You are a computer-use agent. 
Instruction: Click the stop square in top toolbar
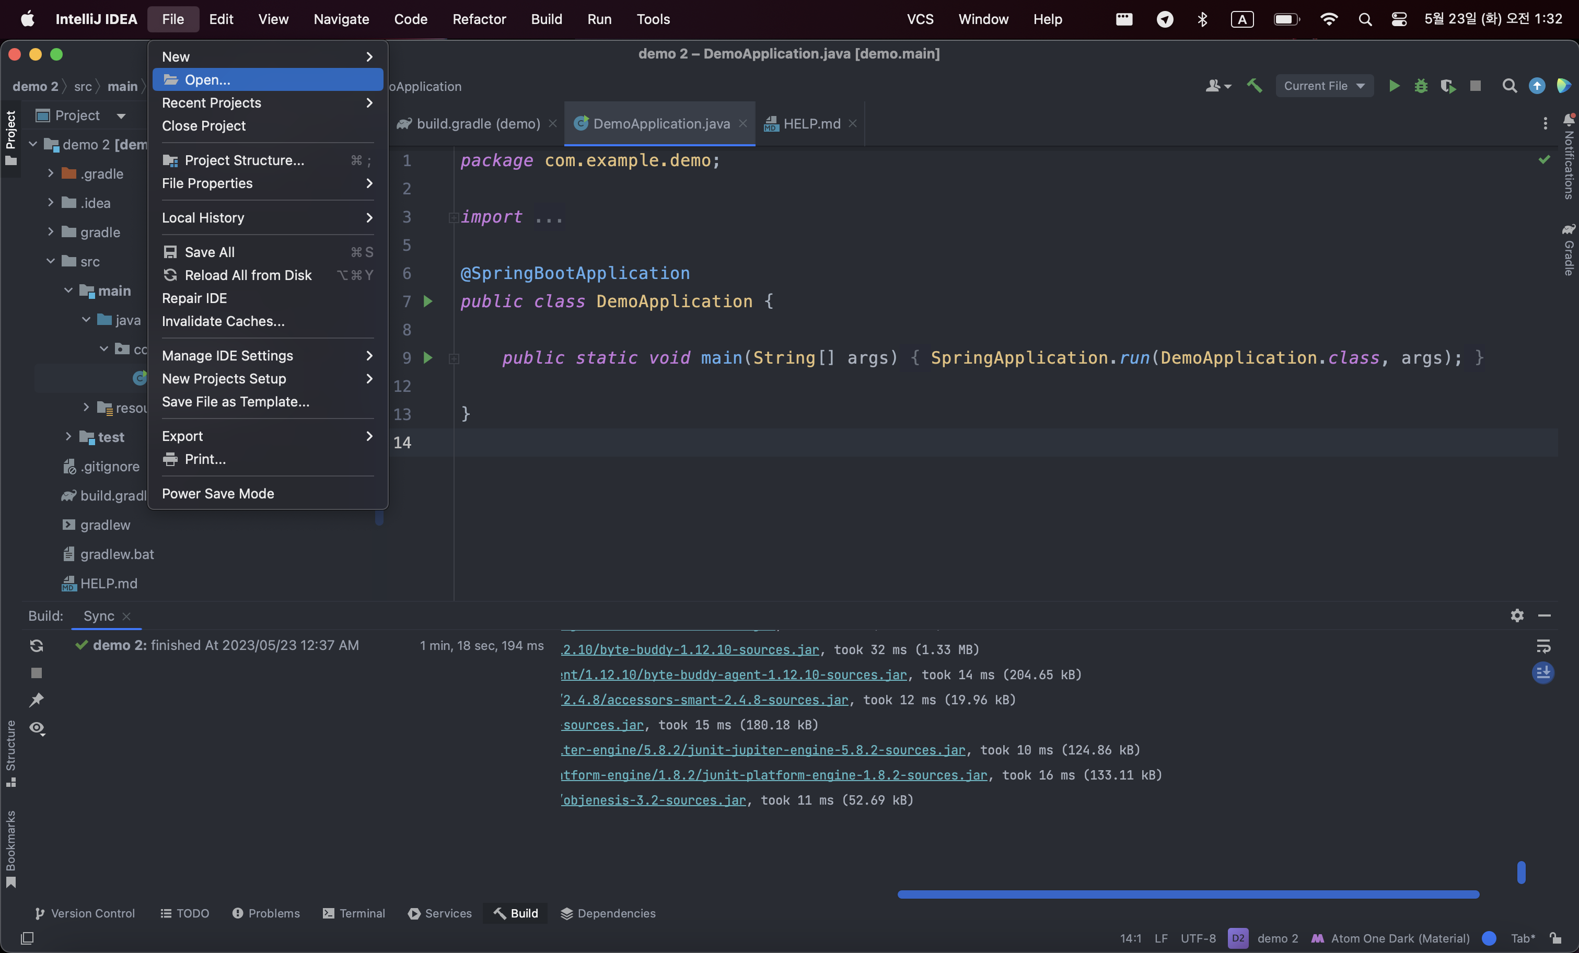[1475, 86]
